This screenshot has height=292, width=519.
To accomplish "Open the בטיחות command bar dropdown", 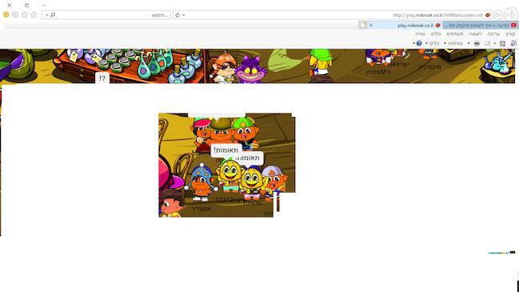I will tap(453, 43).
